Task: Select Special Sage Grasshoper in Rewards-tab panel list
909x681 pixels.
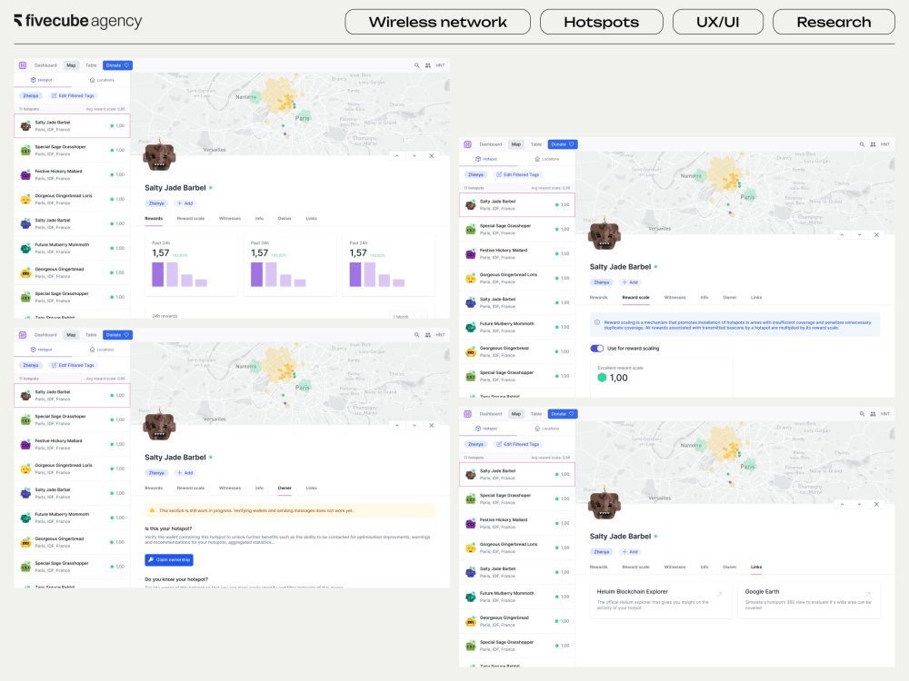Action: point(72,150)
